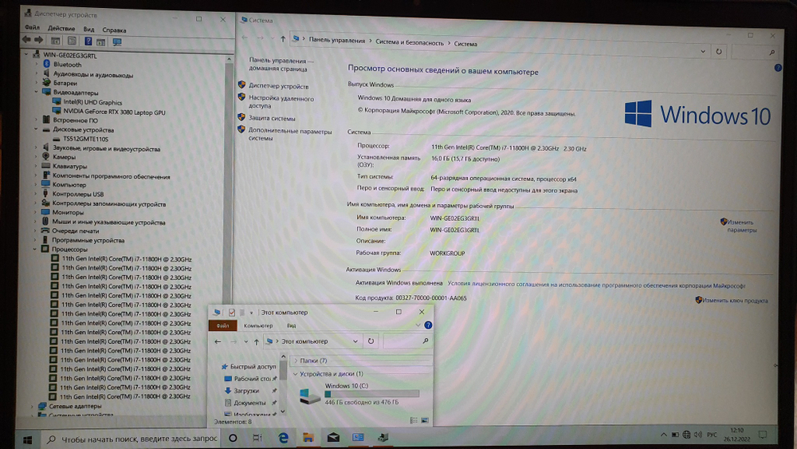Select the Windows 10 (C:) drive
Screen dimensions: 797x449
tap(359, 394)
